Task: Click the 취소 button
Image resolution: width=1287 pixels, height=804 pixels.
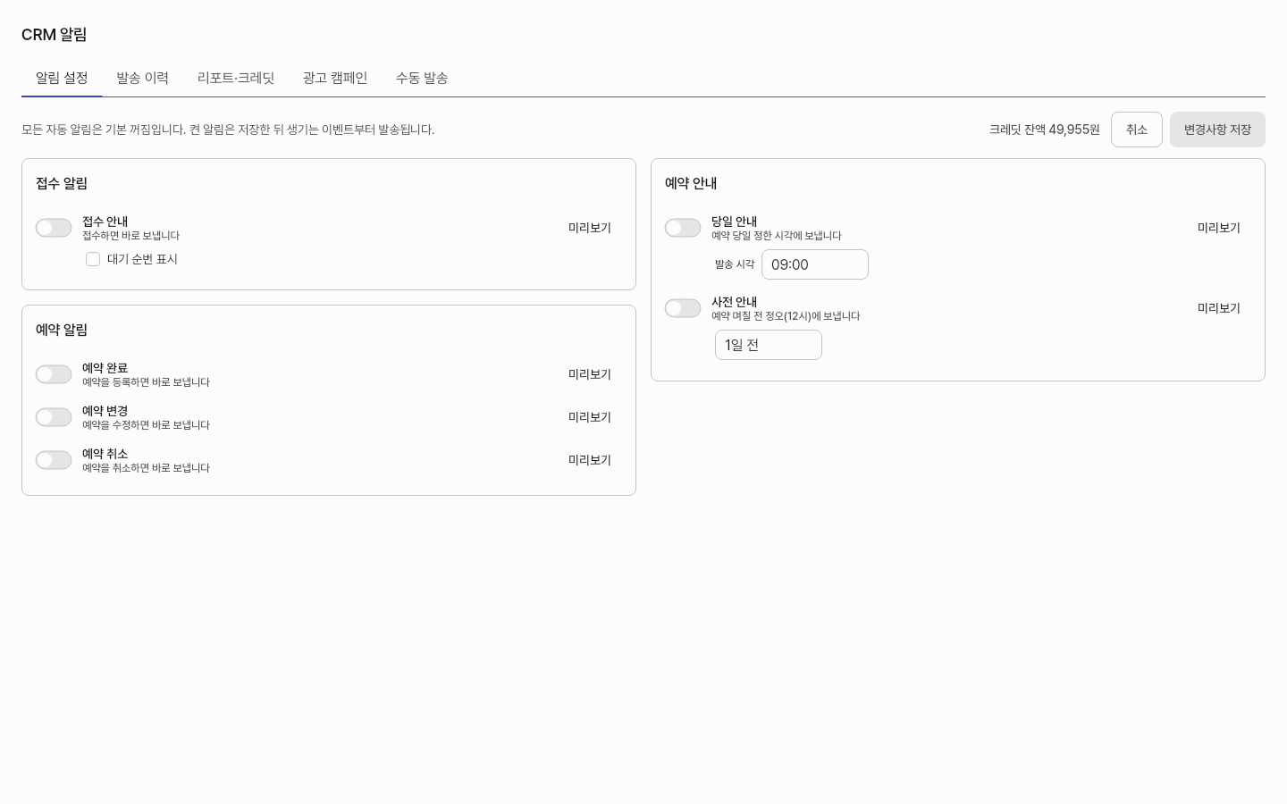Action: point(1137,130)
